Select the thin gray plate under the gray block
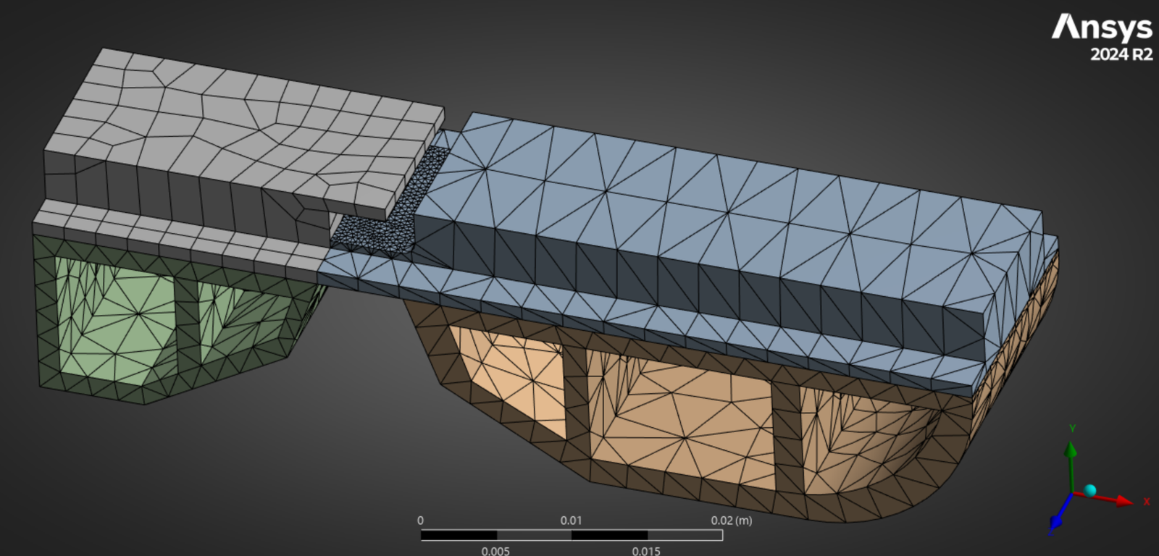Image resolution: width=1159 pixels, height=556 pixels. tap(181, 233)
